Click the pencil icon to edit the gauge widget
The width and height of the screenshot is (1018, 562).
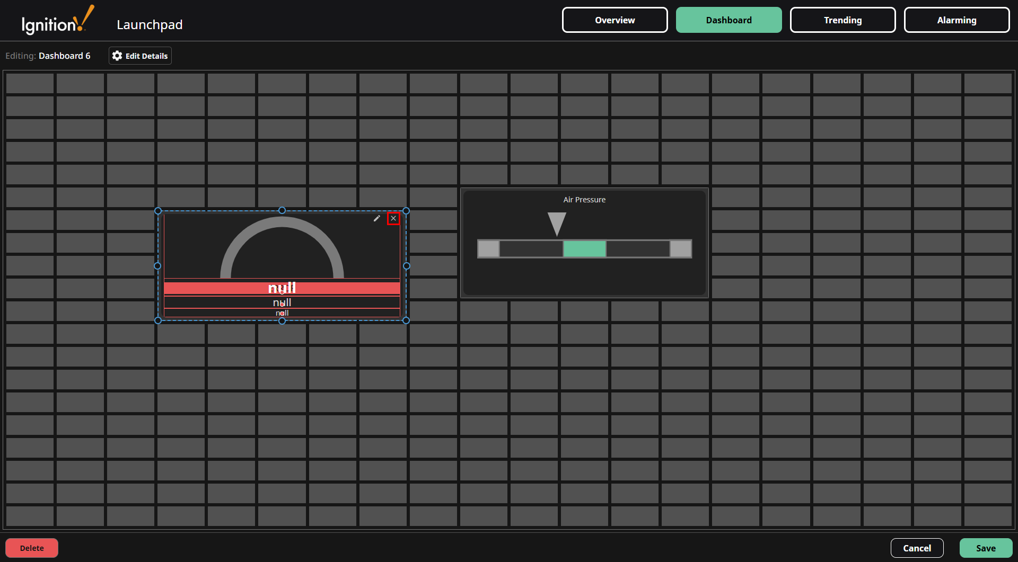376,218
